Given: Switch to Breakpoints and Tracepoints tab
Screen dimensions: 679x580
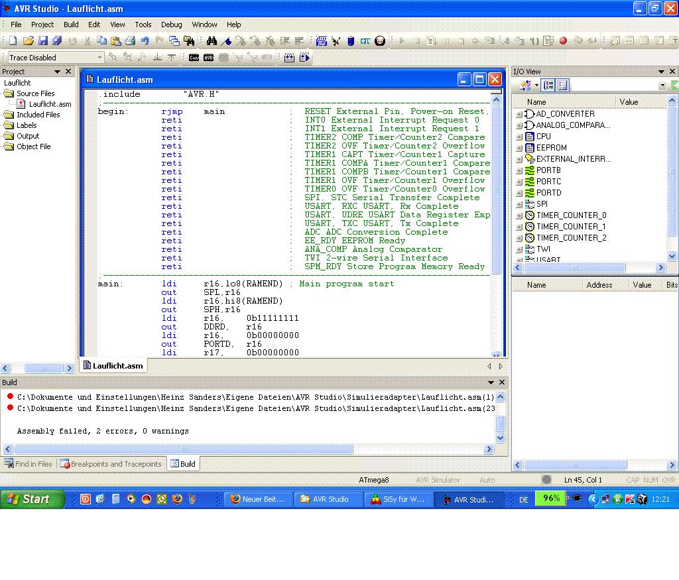Looking at the screenshot, I should pyautogui.click(x=111, y=463).
